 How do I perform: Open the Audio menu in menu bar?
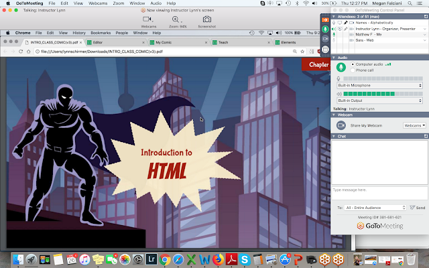pos(156,3)
